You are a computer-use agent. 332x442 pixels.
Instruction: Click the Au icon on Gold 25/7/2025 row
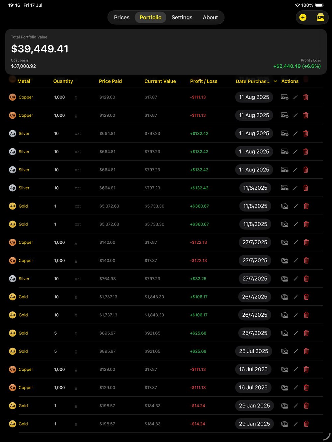coord(12,333)
